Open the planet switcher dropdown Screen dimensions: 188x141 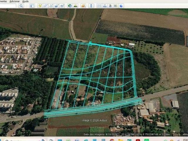83,6
